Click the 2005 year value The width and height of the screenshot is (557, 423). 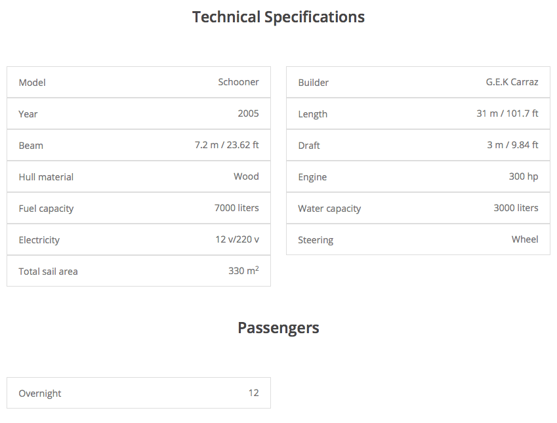pos(248,113)
